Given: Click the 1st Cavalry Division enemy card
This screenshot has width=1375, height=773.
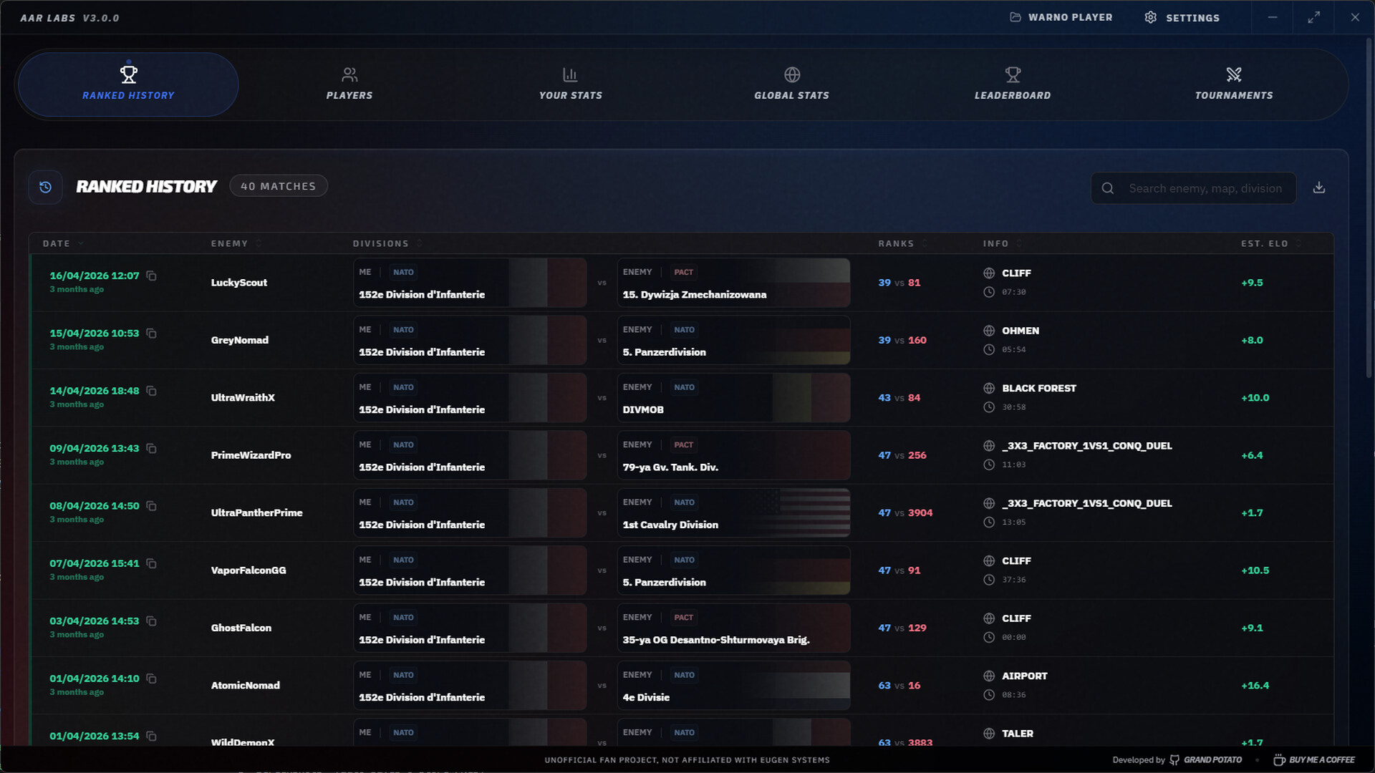Looking at the screenshot, I should 733,512.
